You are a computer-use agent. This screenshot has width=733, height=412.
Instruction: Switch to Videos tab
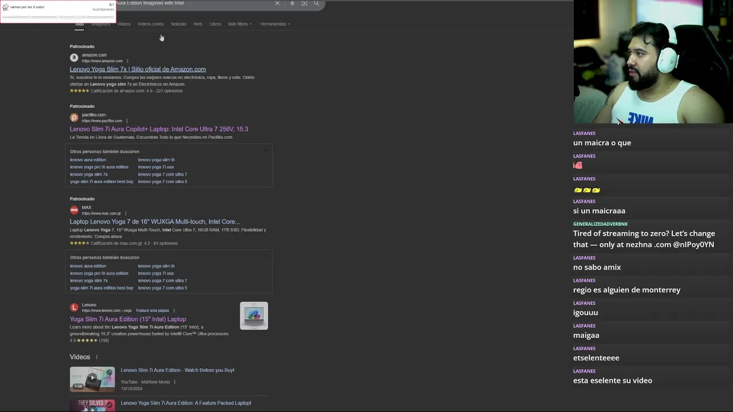pyautogui.click(x=124, y=24)
